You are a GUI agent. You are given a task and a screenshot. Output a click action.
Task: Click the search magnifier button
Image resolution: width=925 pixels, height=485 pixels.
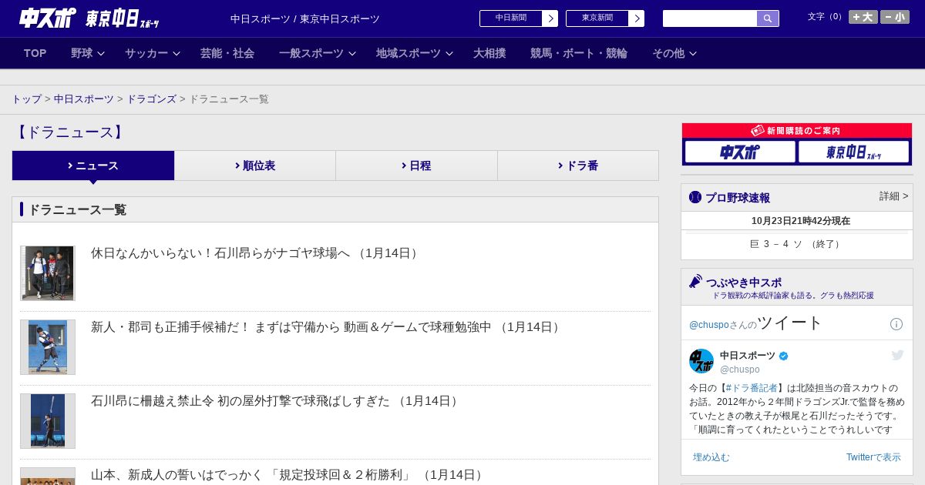[768, 18]
